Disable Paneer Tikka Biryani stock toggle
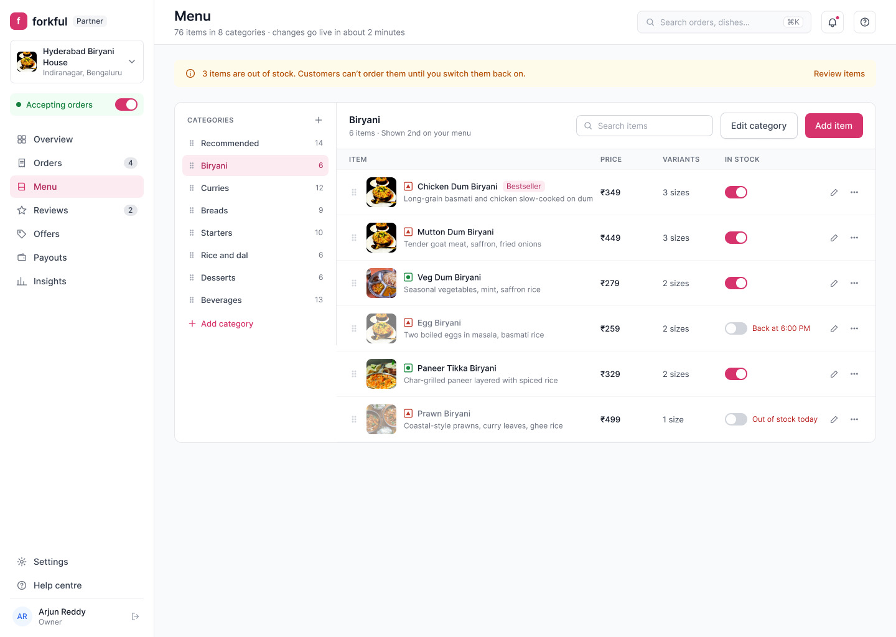The width and height of the screenshot is (896, 637). click(736, 374)
